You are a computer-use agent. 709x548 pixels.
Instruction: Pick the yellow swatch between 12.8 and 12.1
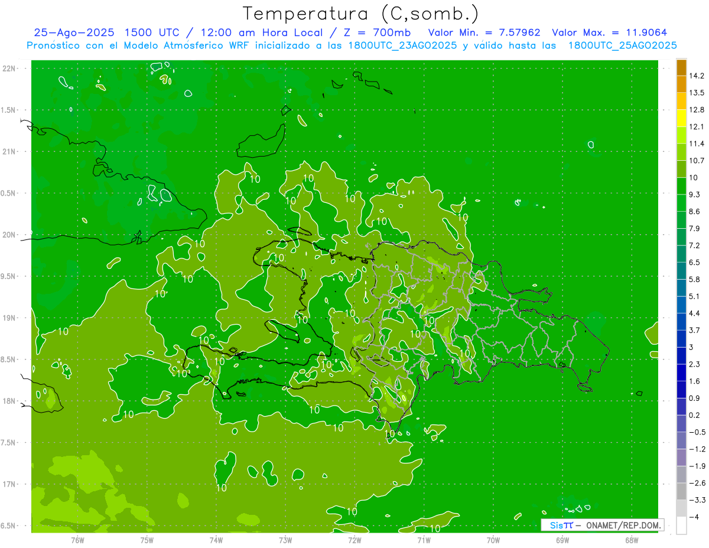681,118
